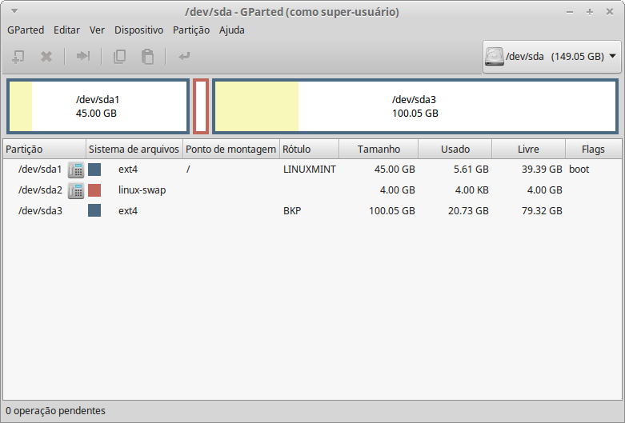This screenshot has width=625, height=423.
Task: Sort by Sistema de arquivos column header
Action: coord(134,150)
